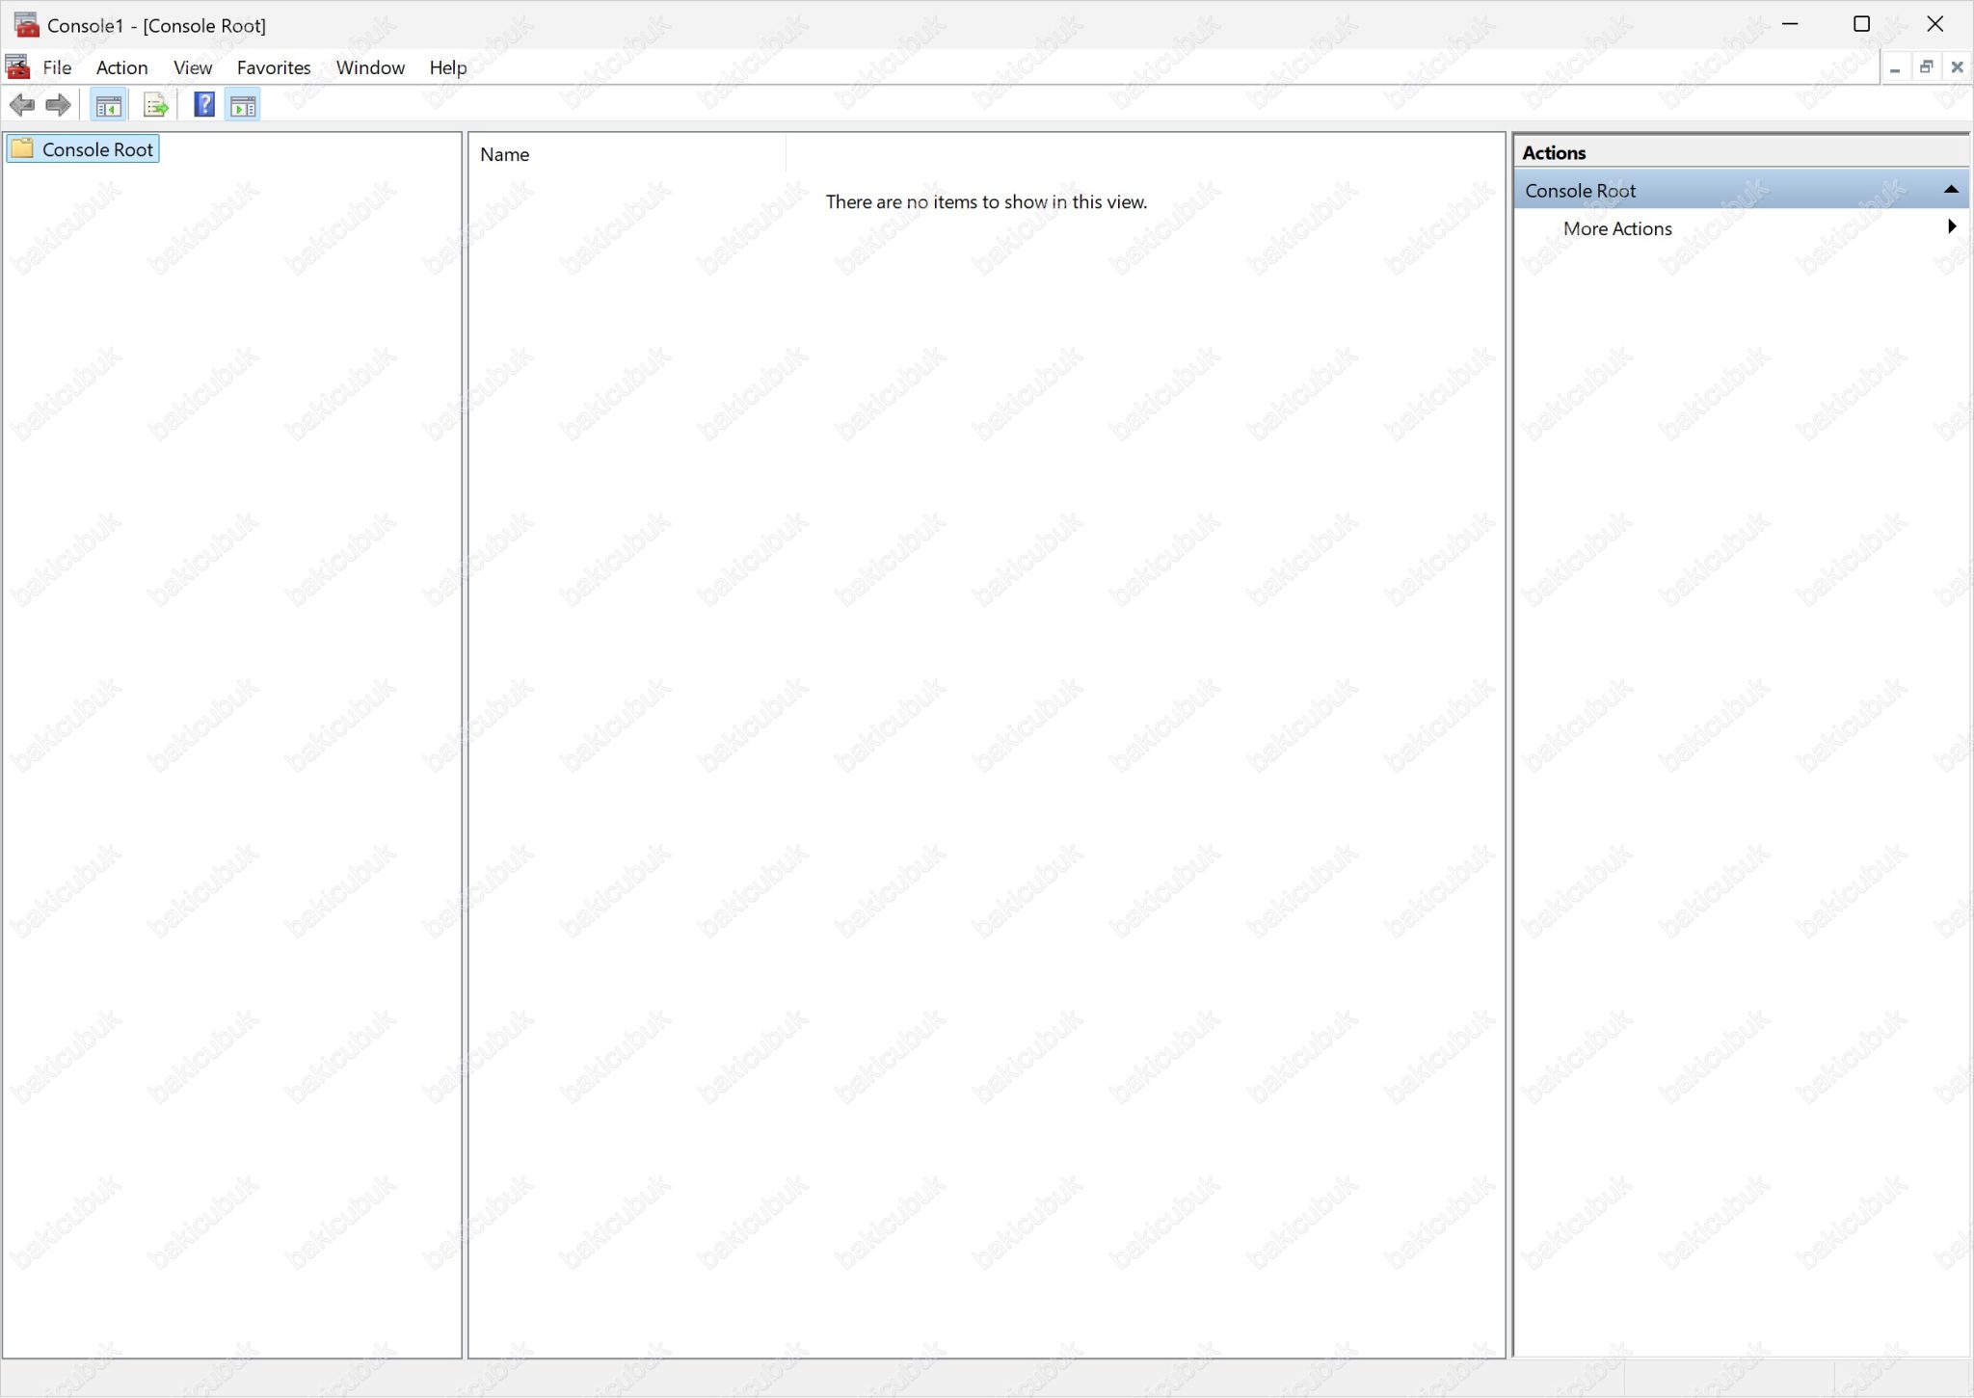Open the File menu
1974x1398 pixels.
coord(57,67)
